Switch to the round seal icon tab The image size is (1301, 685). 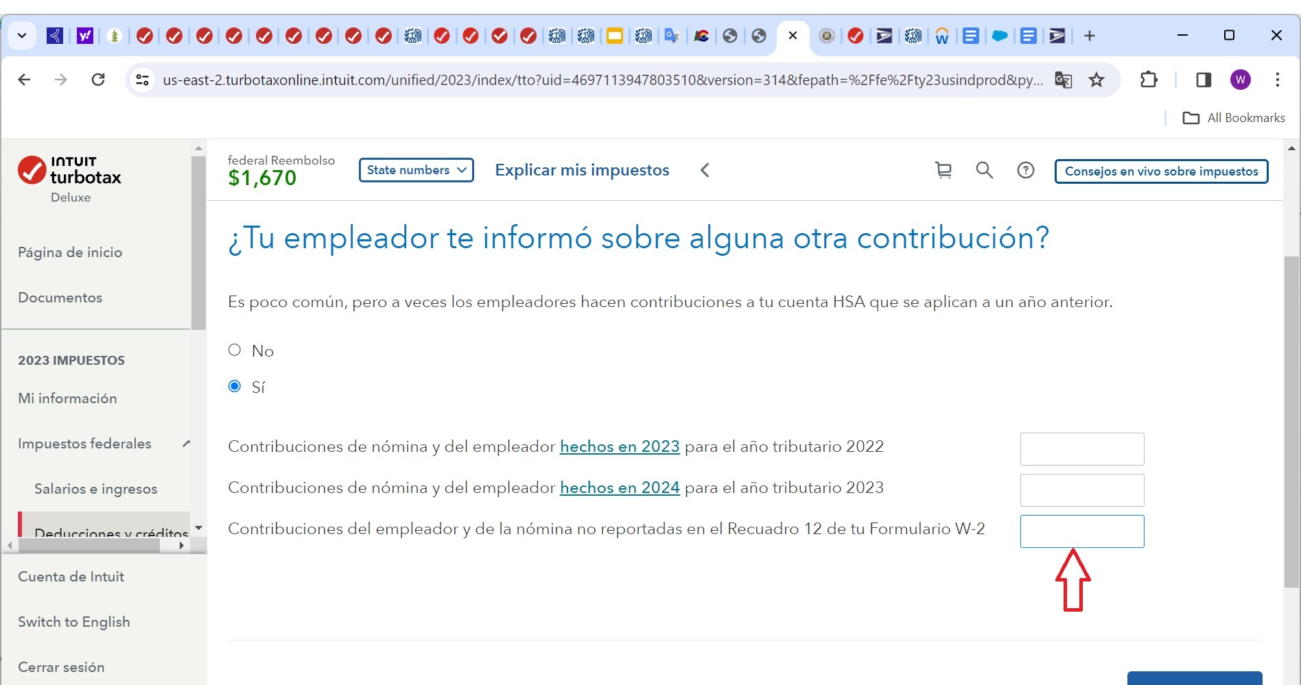tap(827, 36)
